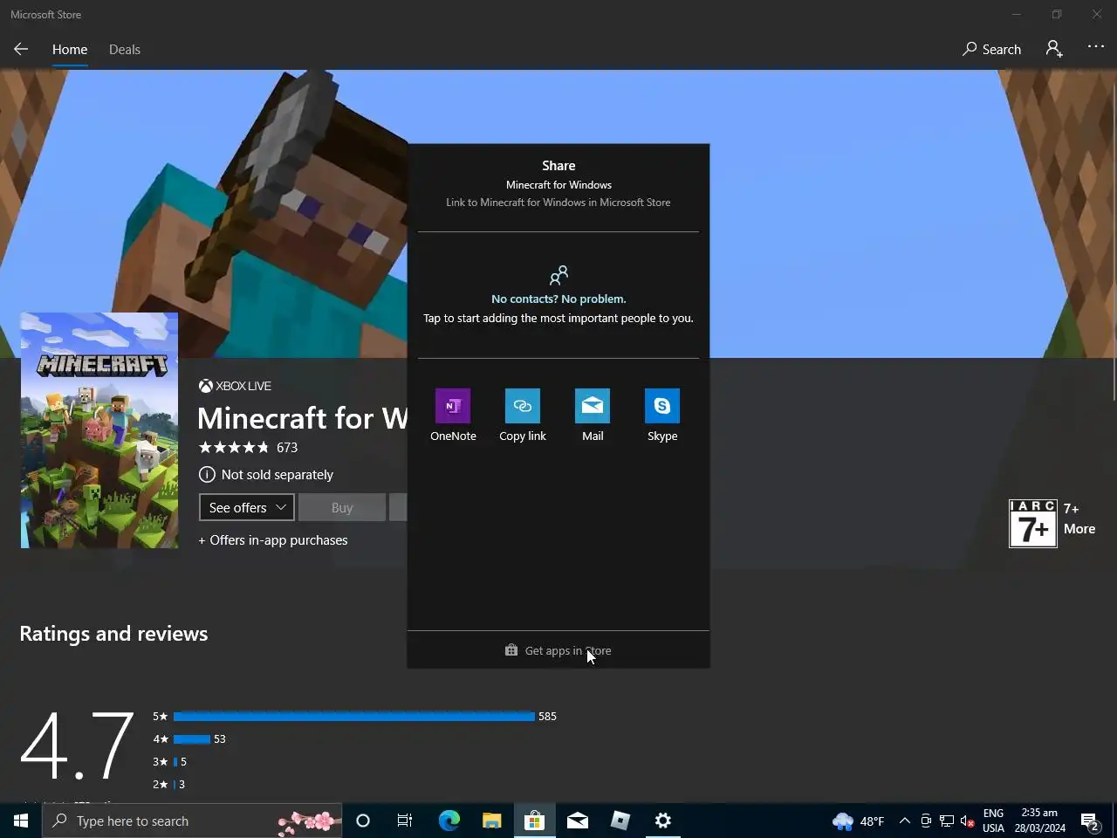Image resolution: width=1117 pixels, height=838 pixels.
Task: Open Settings gear on taskbar
Action: click(662, 821)
